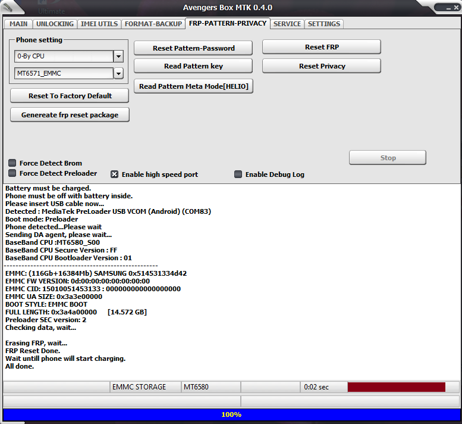The height and width of the screenshot is (424, 462).
Task: Click 'Wait untill phone will start charging.' line
Action: (65, 358)
